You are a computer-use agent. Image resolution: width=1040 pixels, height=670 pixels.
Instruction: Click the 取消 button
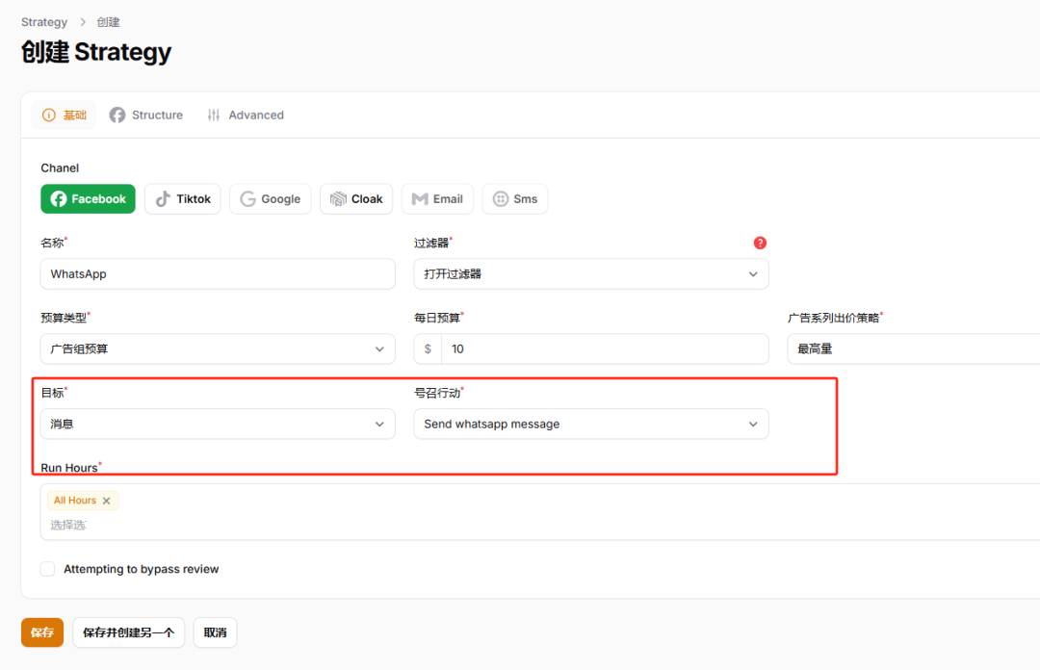[215, 632]
